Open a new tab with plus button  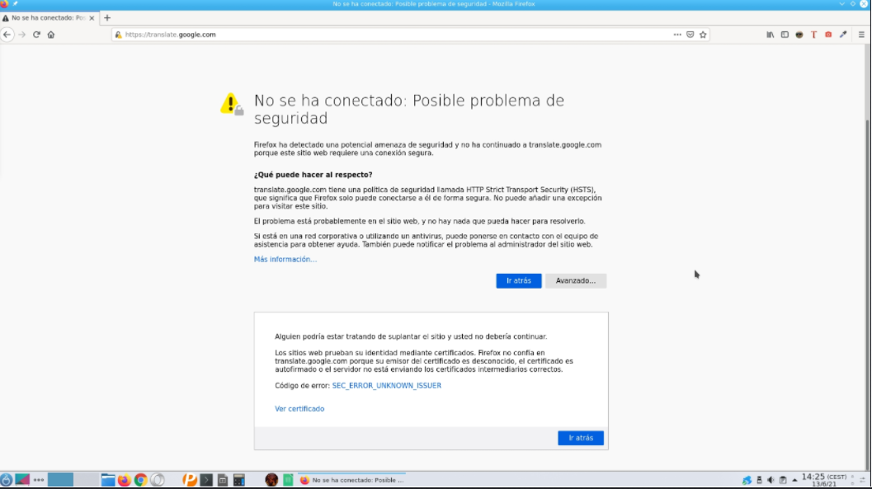point(107,18)
